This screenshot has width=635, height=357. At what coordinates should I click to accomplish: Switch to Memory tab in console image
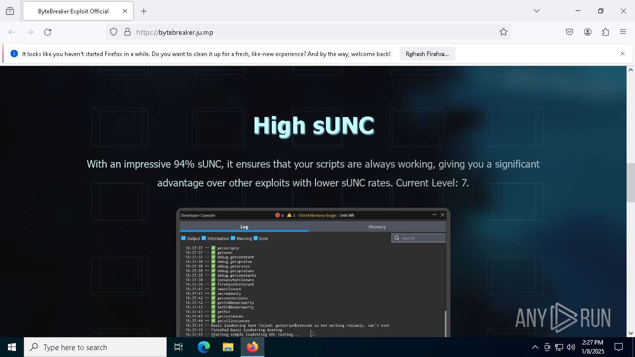[377, 227]
